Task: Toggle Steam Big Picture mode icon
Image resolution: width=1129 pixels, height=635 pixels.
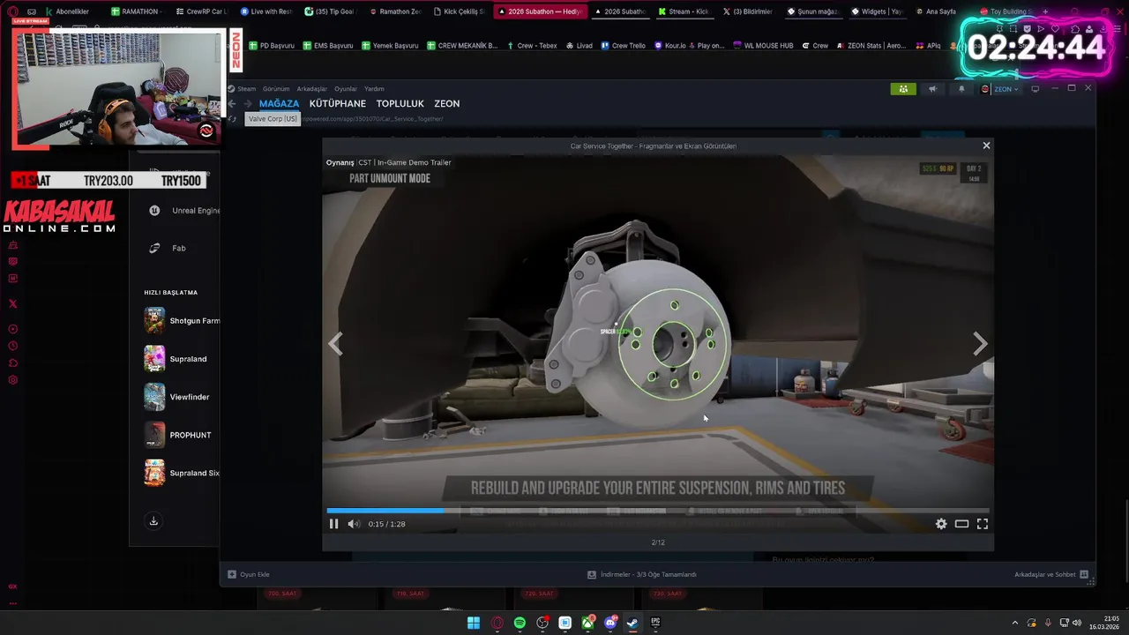Action: (1036, 89)
